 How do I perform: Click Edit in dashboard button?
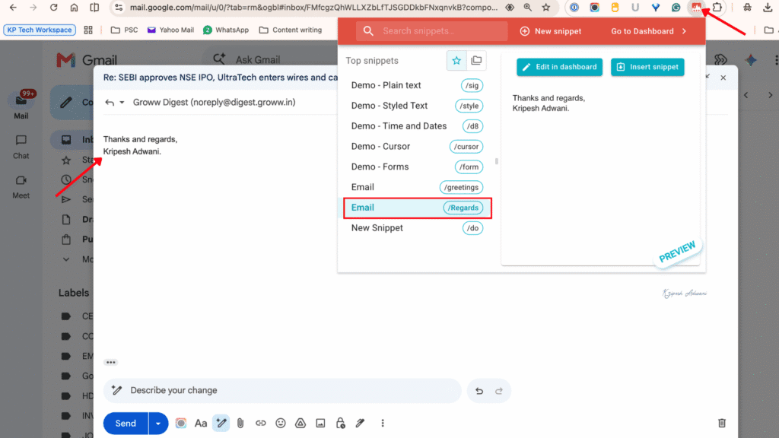[559, 67]
